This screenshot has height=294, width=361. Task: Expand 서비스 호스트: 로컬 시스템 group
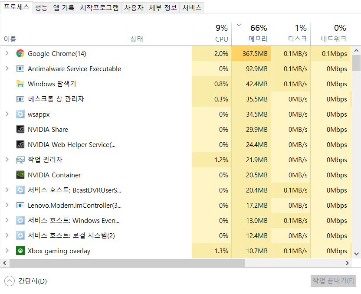coord(7,235)
